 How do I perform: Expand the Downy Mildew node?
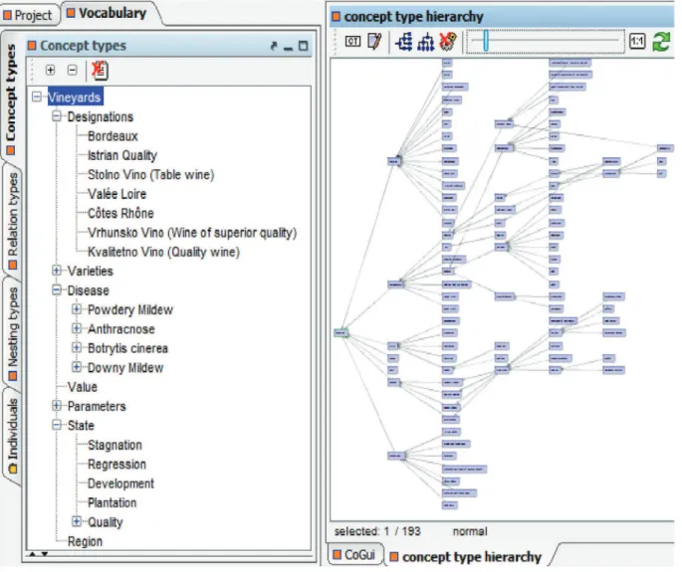click(x=77, y=367)
